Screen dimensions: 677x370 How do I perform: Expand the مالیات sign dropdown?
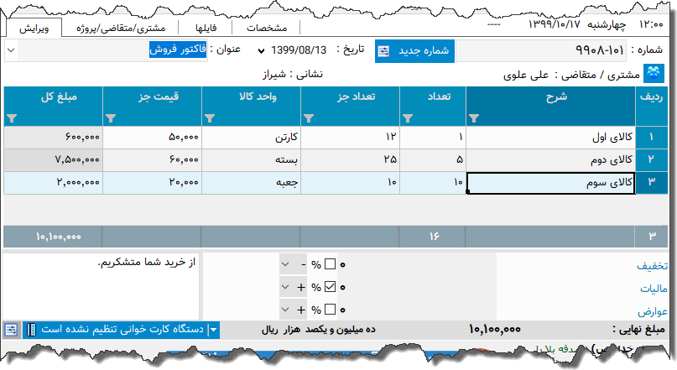(x=285, y=287)
